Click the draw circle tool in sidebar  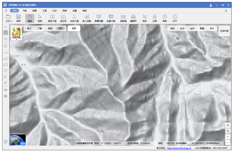point(5,70)
